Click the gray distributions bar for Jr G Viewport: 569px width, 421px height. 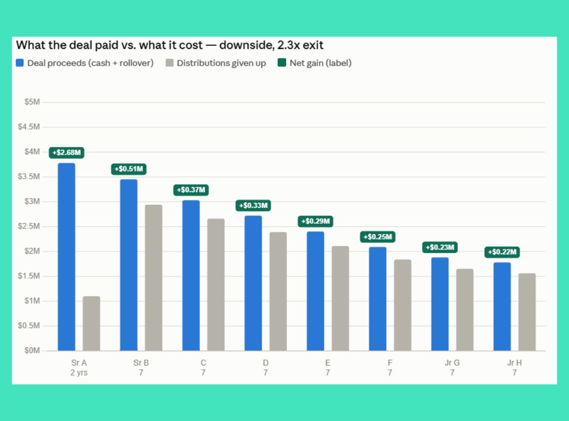465,309
